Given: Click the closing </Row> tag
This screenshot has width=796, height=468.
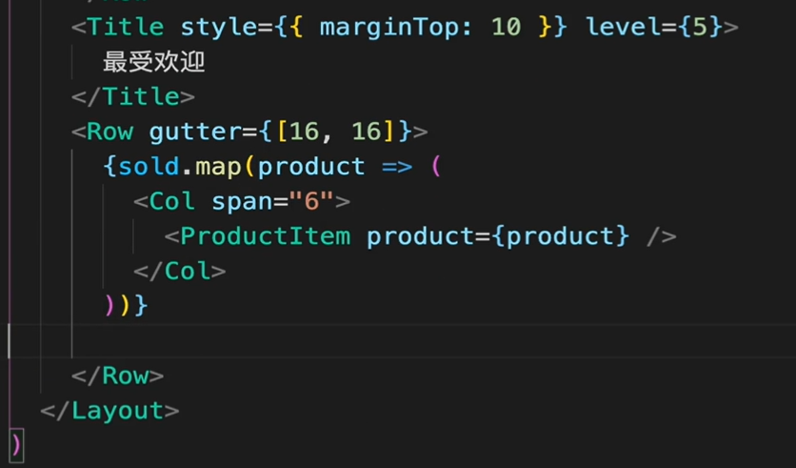Looking at the screenshot, I should pos(118,376).
